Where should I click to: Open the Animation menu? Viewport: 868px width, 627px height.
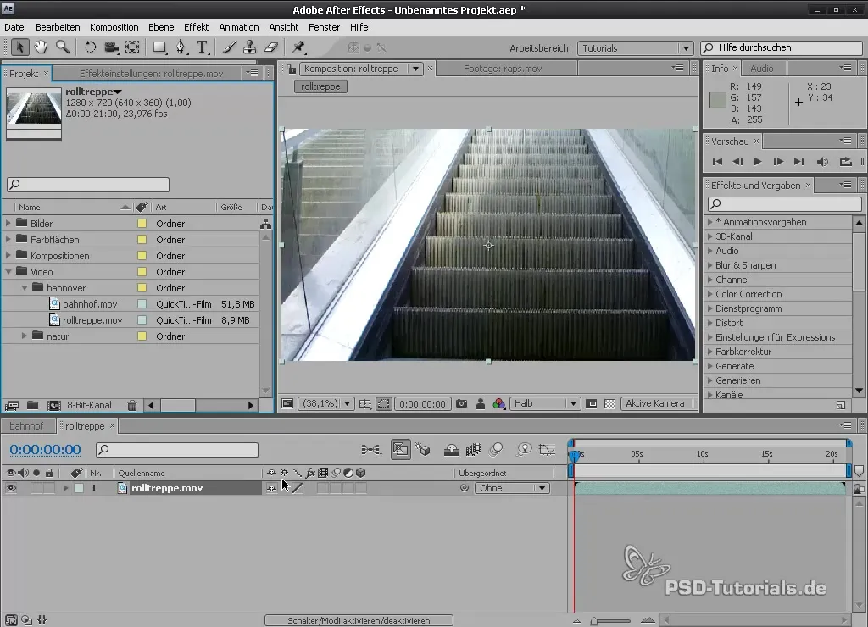pyautogui.click(x=238, y=27)
